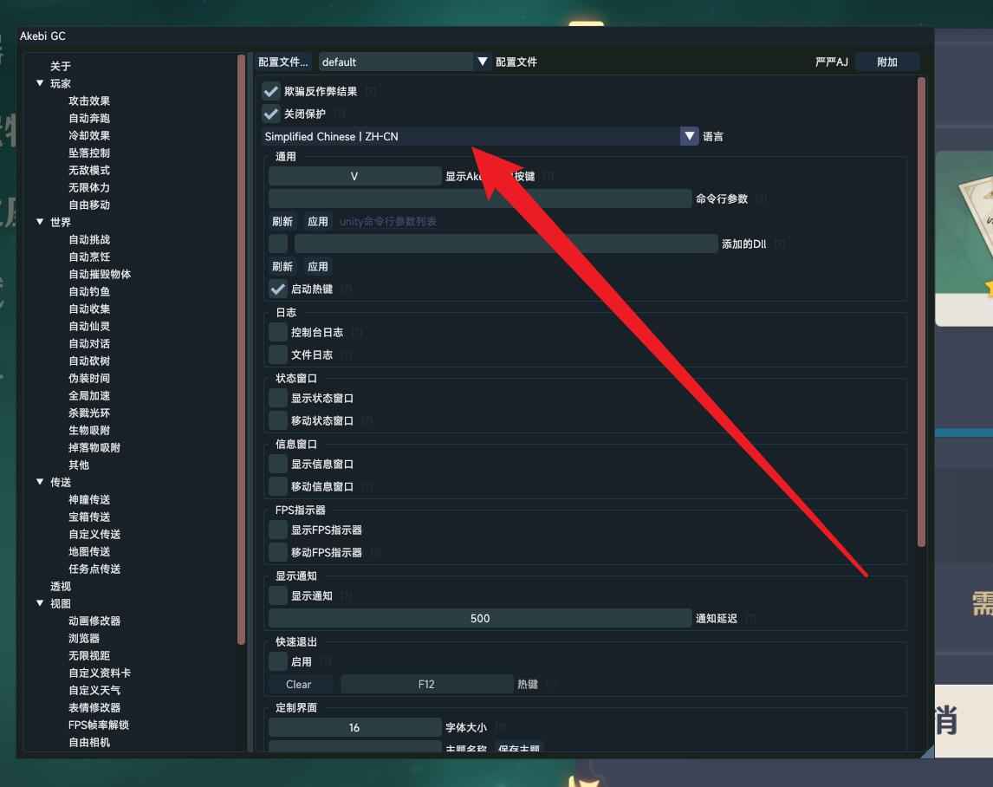Screen dimensions: 993x787
Task: Check the 显示FPS指示器 box
Action: point(278,530)
